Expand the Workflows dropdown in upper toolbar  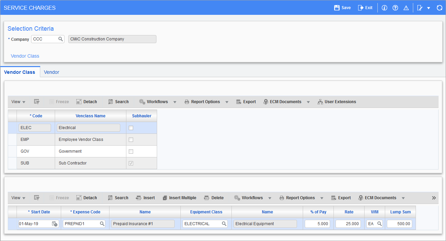tap(175, 102)
